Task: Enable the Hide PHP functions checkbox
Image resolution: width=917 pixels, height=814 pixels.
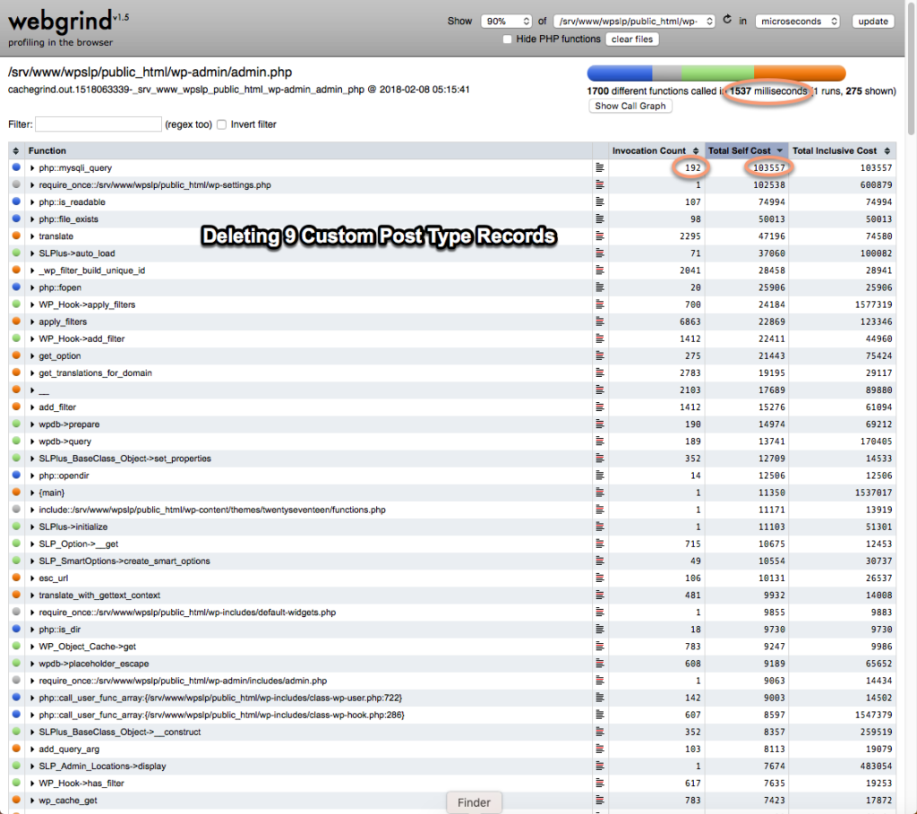Action: pyautogui.click(x=508, y=39)
